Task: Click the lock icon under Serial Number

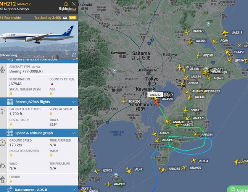Action: click(11, 94)
